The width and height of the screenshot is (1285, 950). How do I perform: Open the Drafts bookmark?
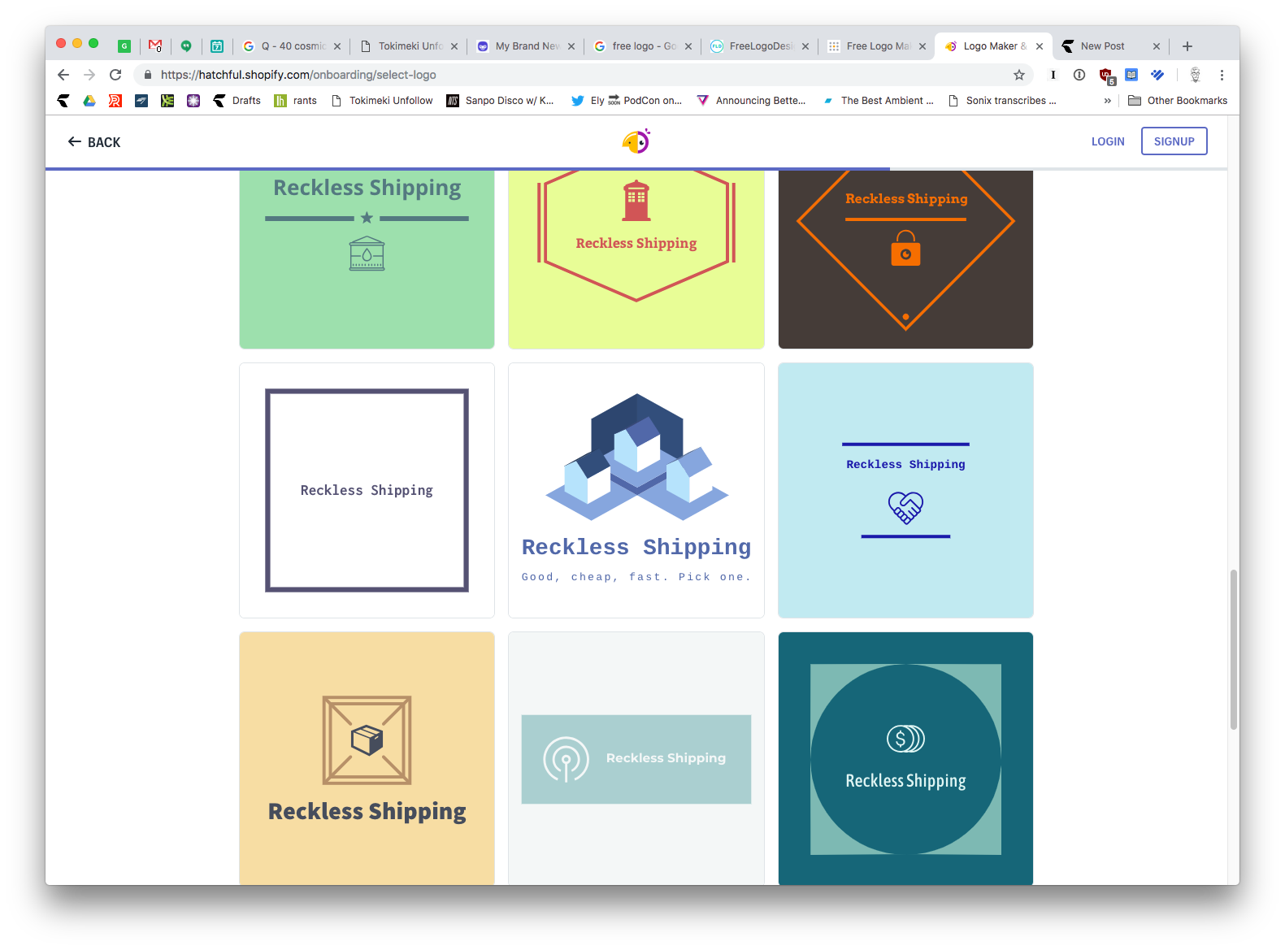click(x=237, y=101)
